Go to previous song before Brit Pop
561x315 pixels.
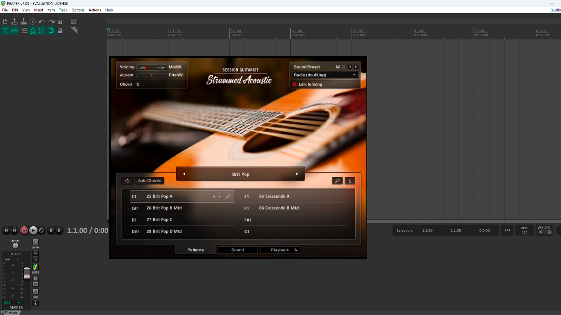pyautogui.click(x=184, y=174)
